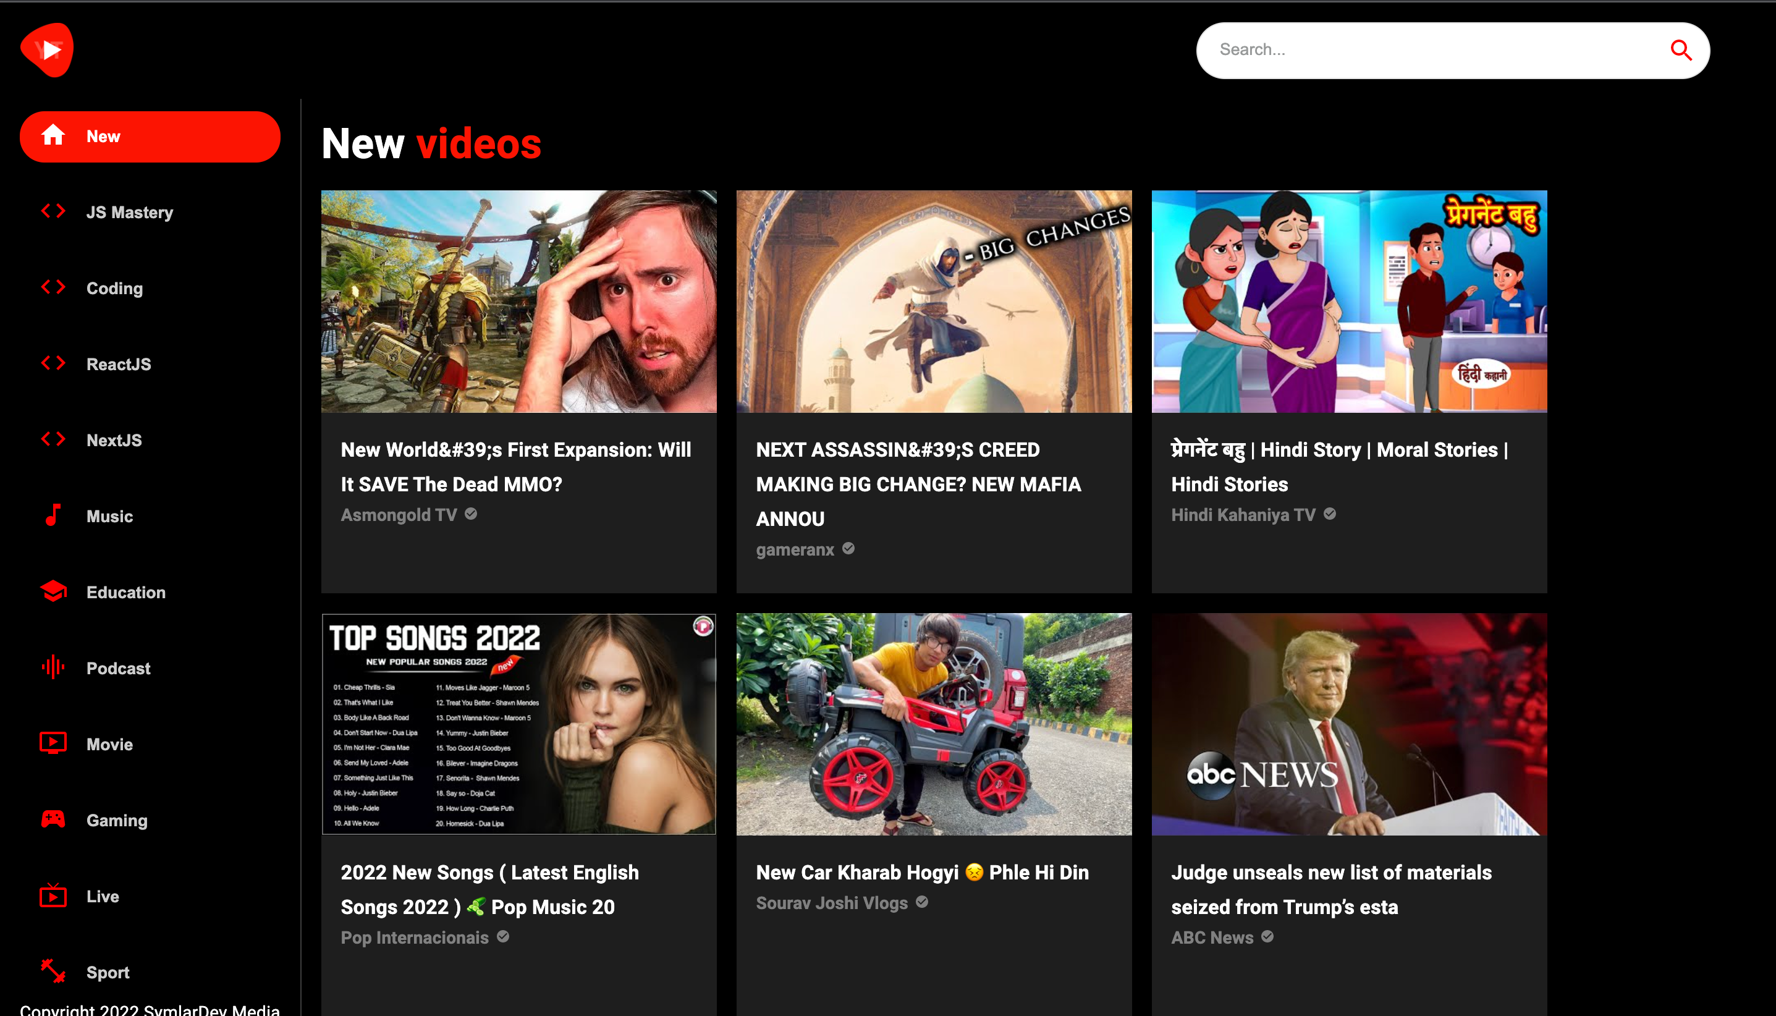Open the Sourav Joshi Vlogs channel link
The height and width of the screenshot is (1016, 1776).
(832, 903)
